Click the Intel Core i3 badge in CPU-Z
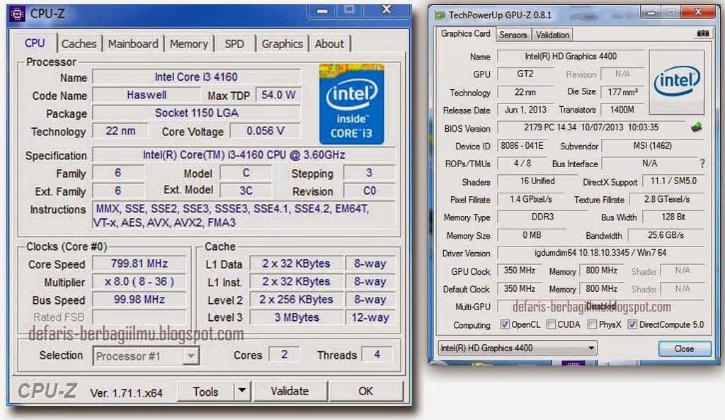The width and height of the screenshot is (725, 420). pyautogui.click(x=352, y=104)
